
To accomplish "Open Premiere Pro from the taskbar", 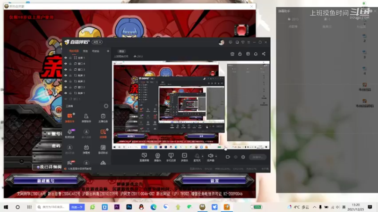I will (x=117, y=207).
